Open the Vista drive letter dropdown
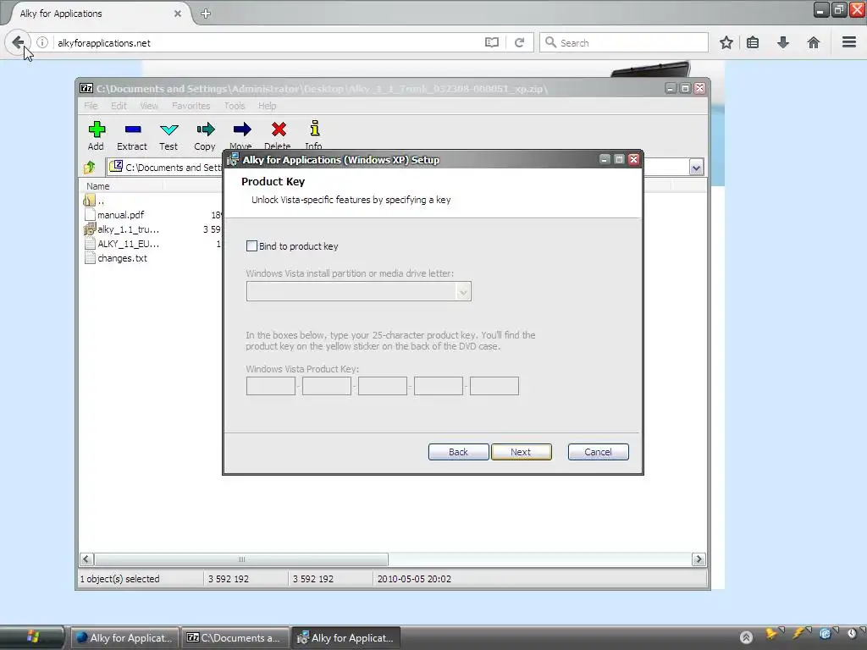Viewport: 867px width, 650px height. click(463, 292)
